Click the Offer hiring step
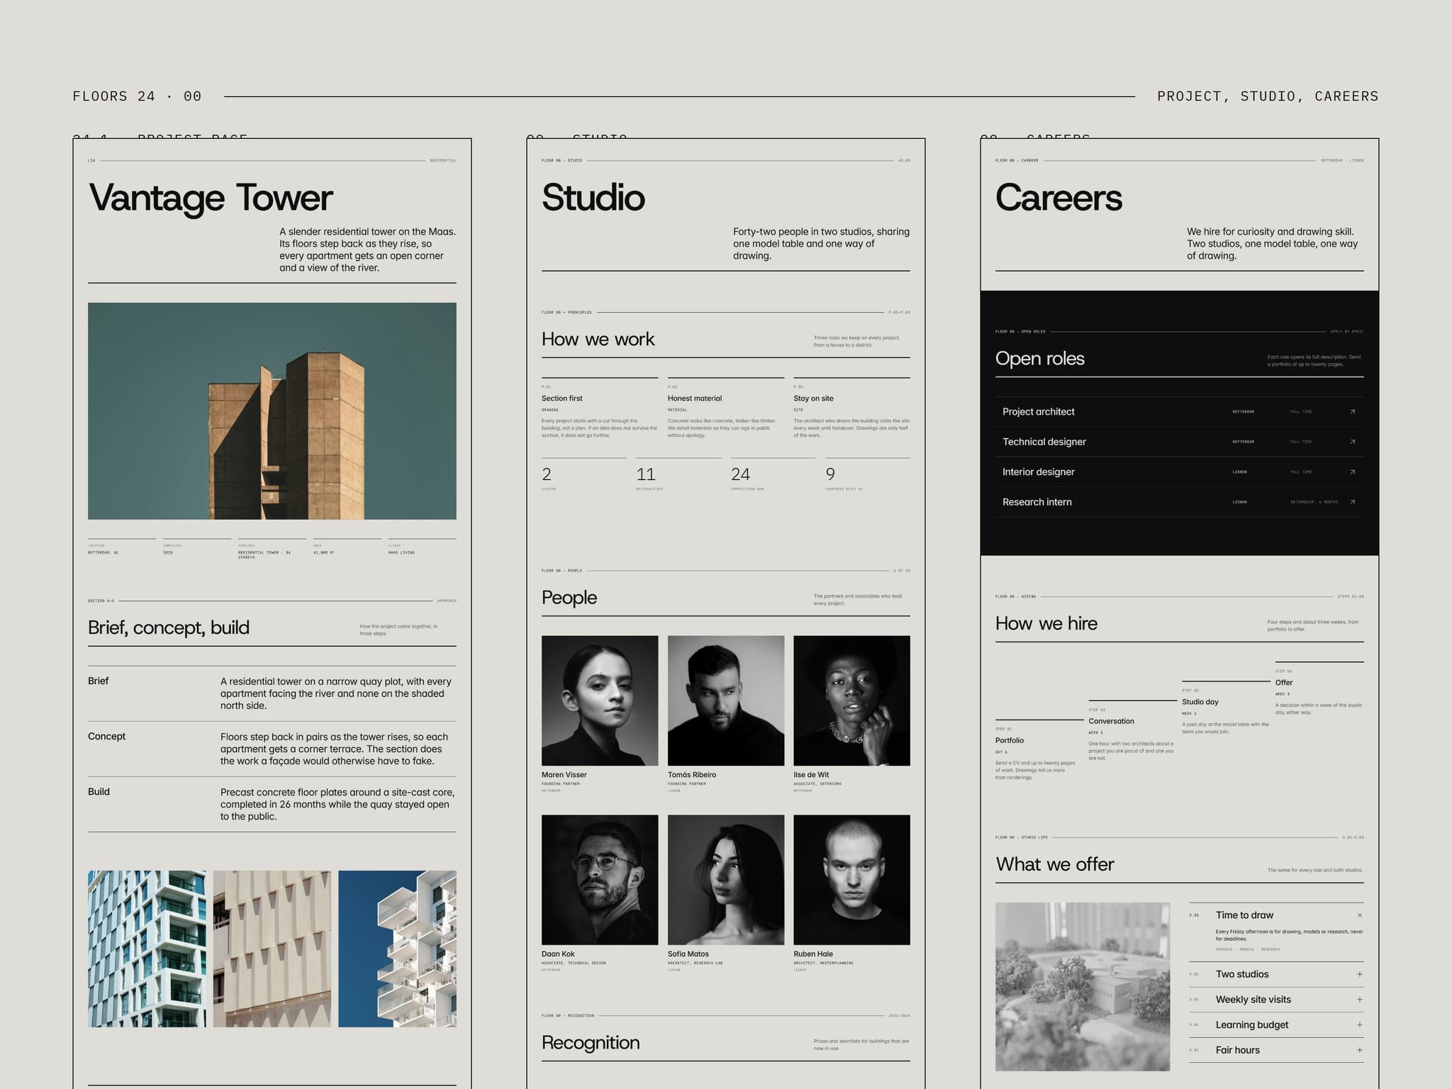This screenshot has width=1452, height=1089. coord(1284,683)
